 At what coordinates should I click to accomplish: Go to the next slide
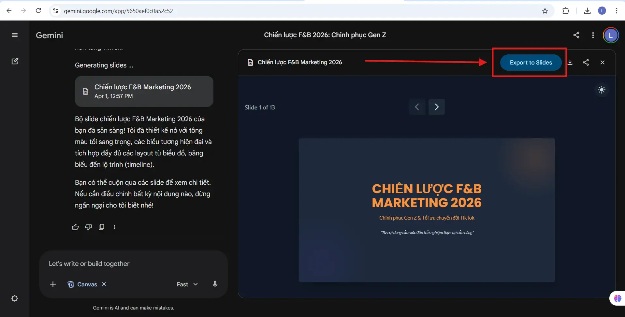436,107
